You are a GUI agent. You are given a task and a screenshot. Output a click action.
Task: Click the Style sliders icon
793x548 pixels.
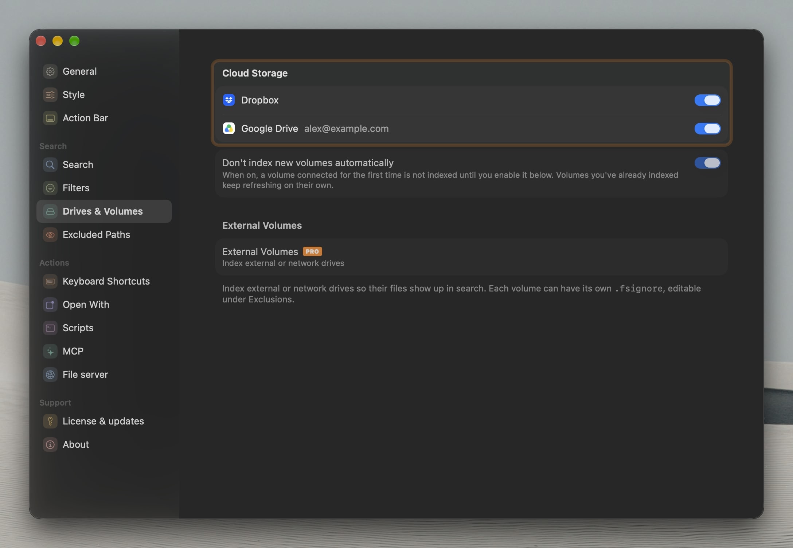(50, 95)
